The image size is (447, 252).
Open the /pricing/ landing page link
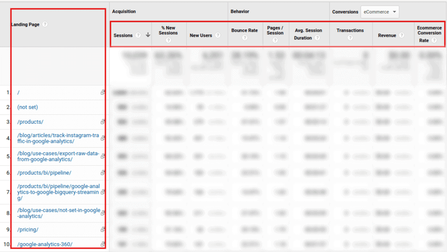(x=28, y=230)
